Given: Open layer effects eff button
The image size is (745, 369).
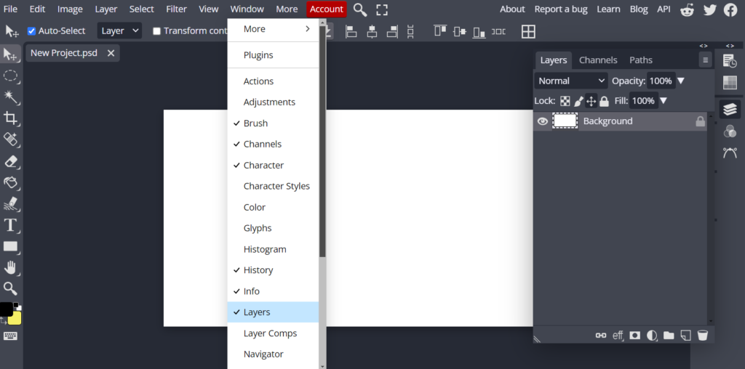Looking at the screenshot, I should click(x=618, y=336).
